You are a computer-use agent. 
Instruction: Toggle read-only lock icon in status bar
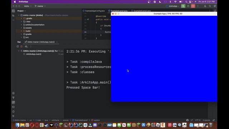(214, 120)
